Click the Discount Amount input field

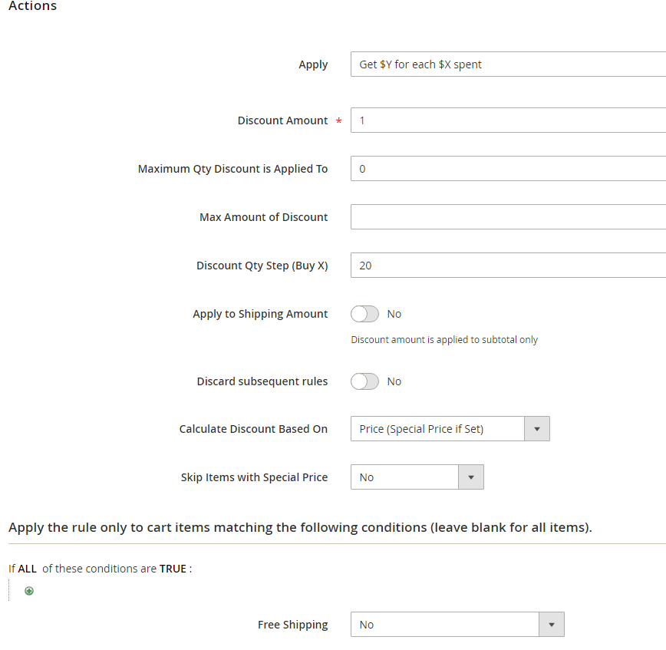pyautogui.click(x=506, y=120)
